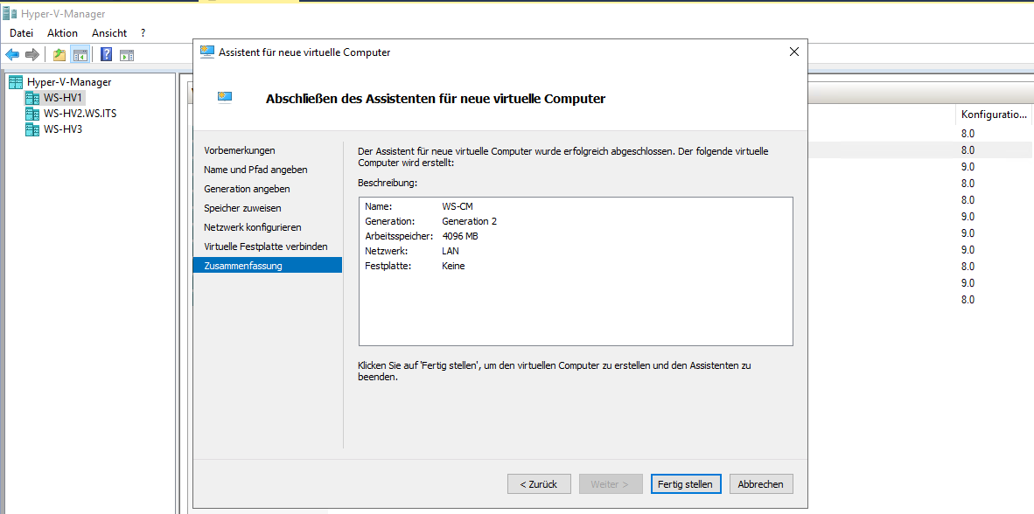This screenshot has height=514, width=1034.
Task: Click the Konfiguratio... column header
Action: pos(994,115)
